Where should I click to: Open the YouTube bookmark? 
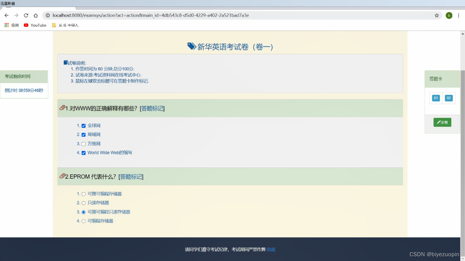click(x=35, y=25)
